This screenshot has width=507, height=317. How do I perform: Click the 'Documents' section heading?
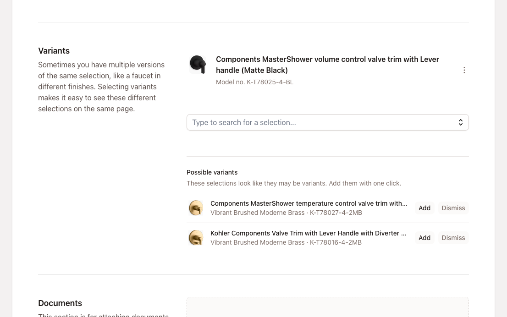click(60, 303)
